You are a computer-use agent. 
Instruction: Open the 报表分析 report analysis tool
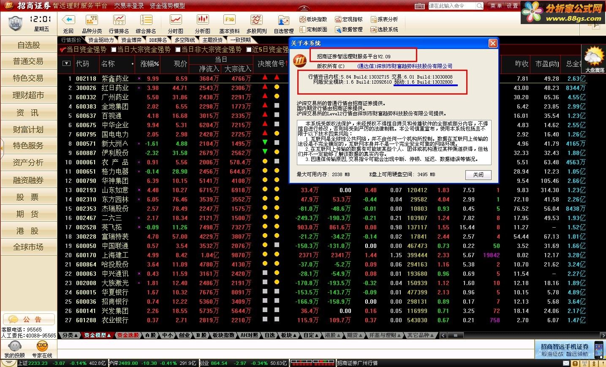tap(384, 19)
